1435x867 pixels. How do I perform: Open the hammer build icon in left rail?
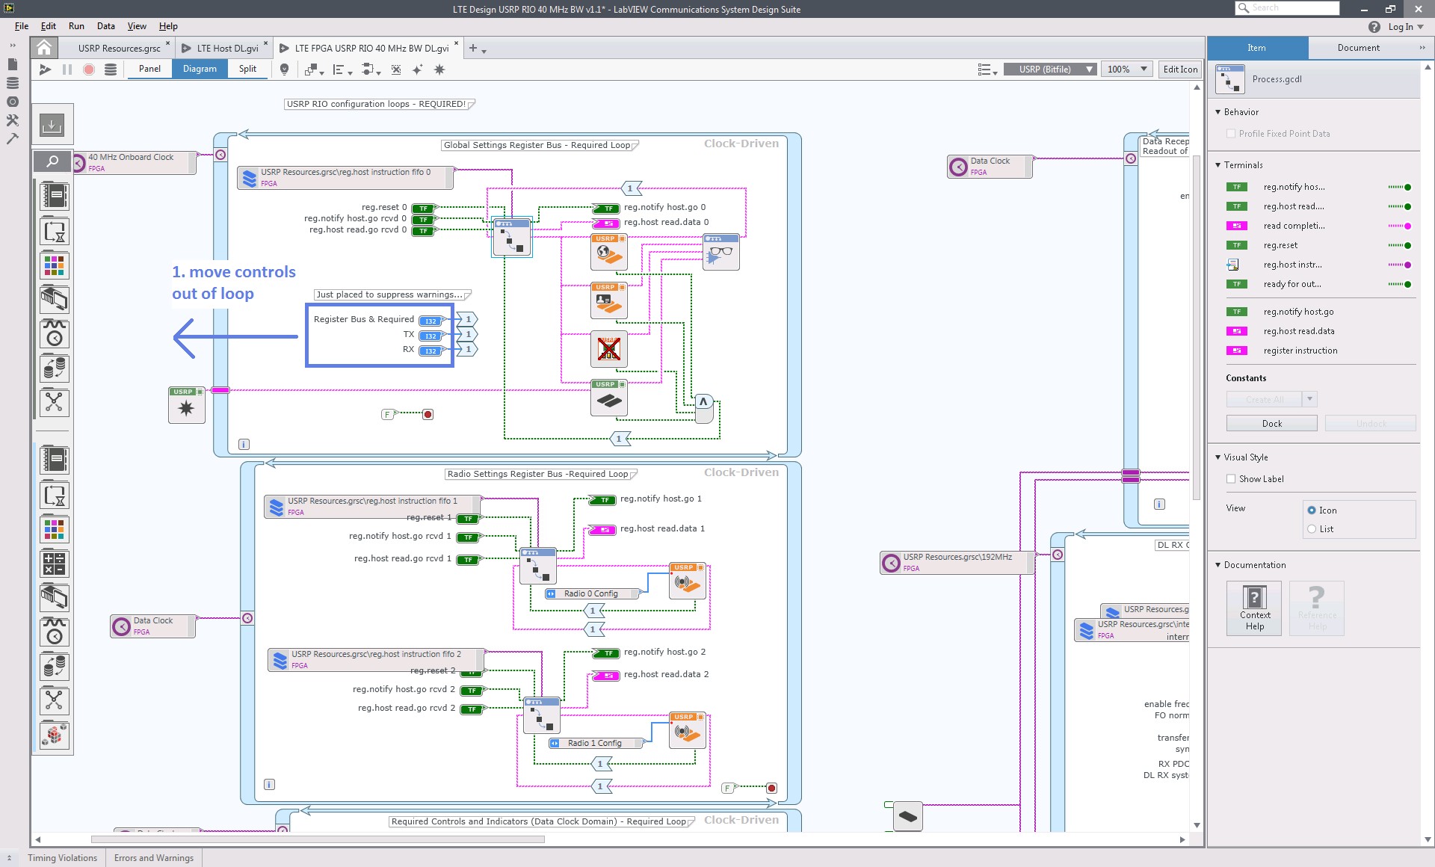click(x=13, y=138)
